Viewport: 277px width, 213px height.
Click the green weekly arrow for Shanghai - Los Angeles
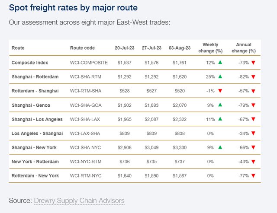[220, 119]
